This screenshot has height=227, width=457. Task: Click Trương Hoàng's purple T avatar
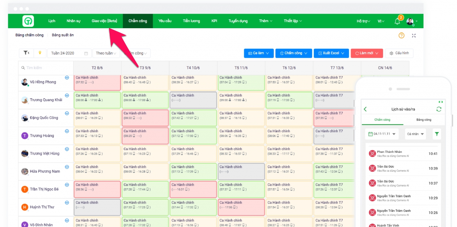click(x=25, y=136)
